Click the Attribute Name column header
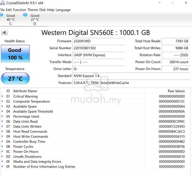192x176 pixels. [x=25, y=91]
